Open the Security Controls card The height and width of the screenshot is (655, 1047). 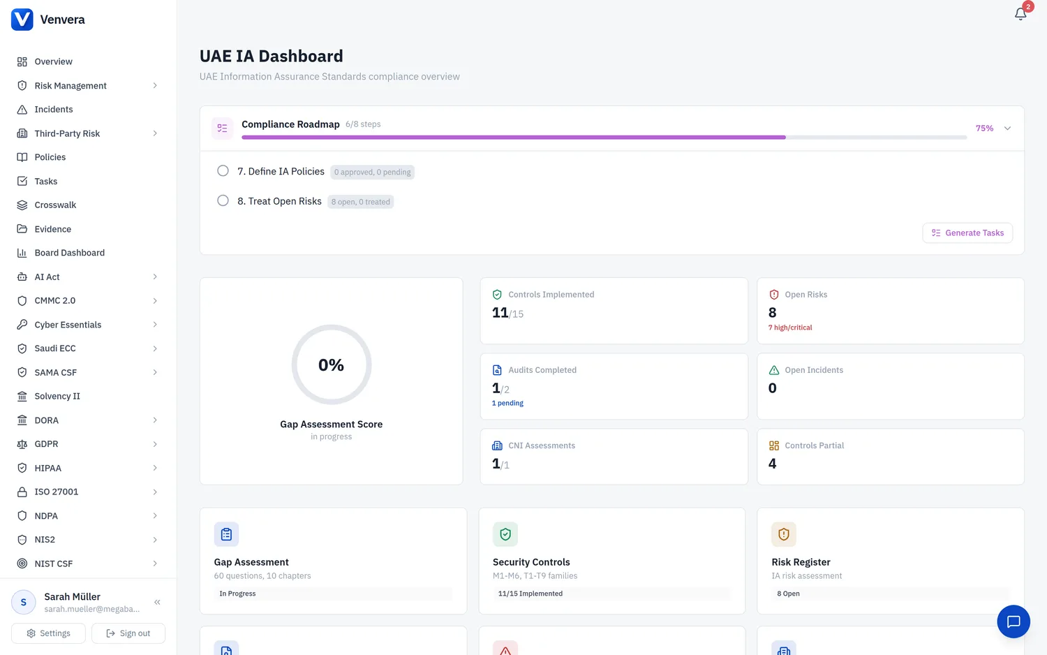pyautogui.click(x=612, y=561)
